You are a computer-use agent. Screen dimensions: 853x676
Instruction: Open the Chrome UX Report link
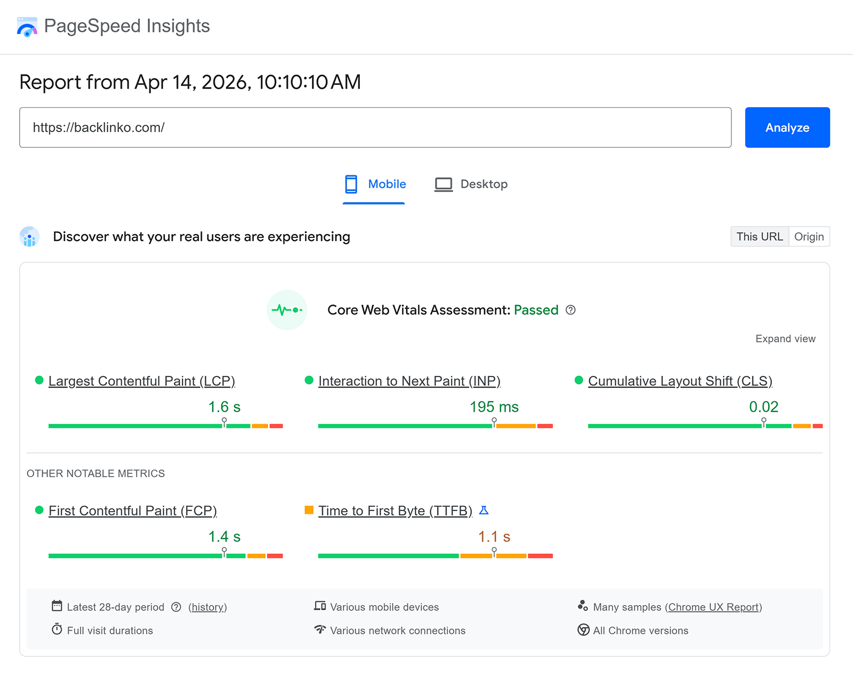point(714,607)
